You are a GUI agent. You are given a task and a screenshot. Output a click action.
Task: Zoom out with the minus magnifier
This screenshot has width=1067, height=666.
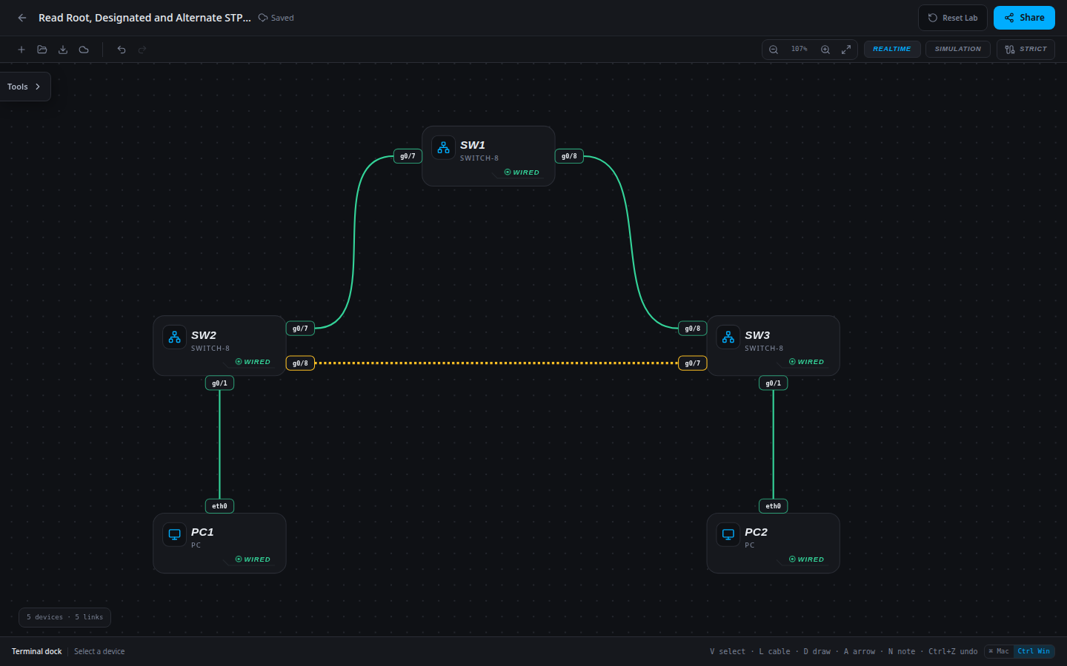click(x=774, y=50)
